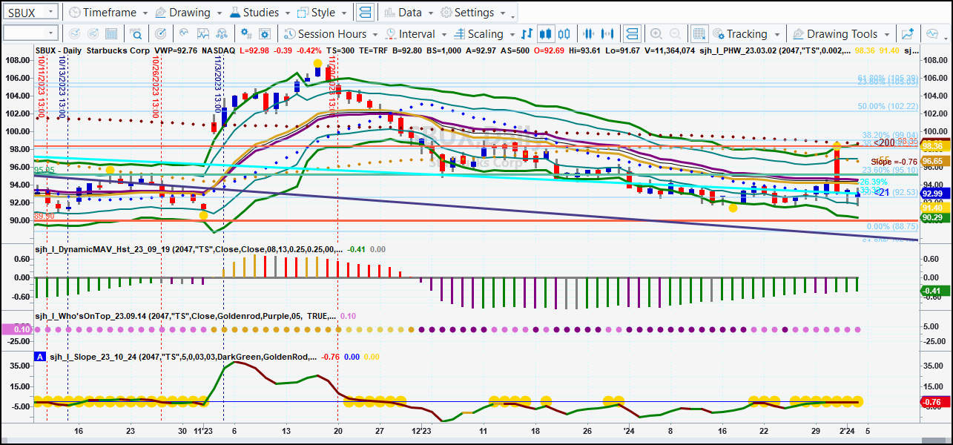Image resolution: width=953 pixels, height=445 pixels.
Task: Click the second greyed gauge icon
Action: coord(94,34)
